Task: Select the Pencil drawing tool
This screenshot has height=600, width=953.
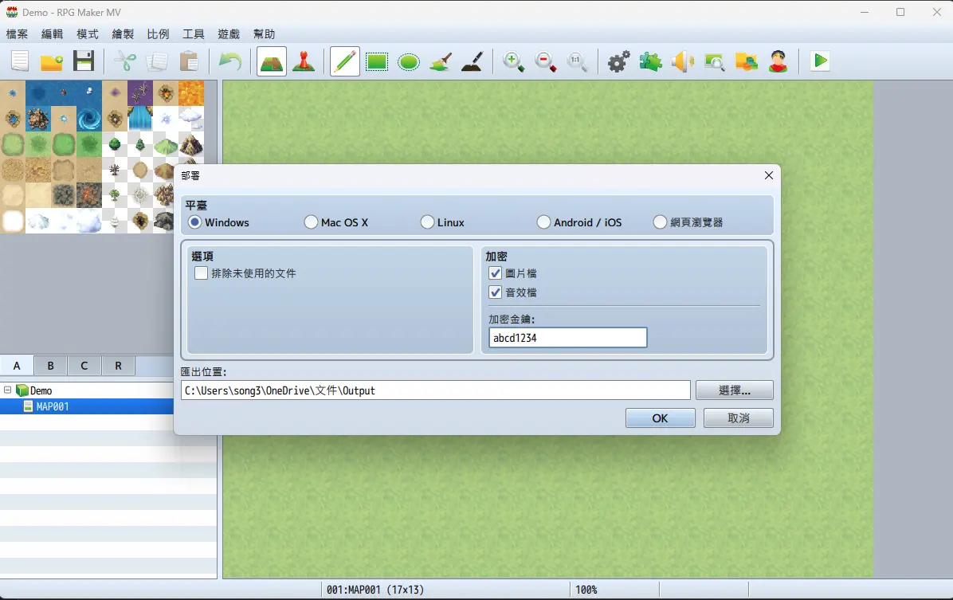Action: [344, 61]
